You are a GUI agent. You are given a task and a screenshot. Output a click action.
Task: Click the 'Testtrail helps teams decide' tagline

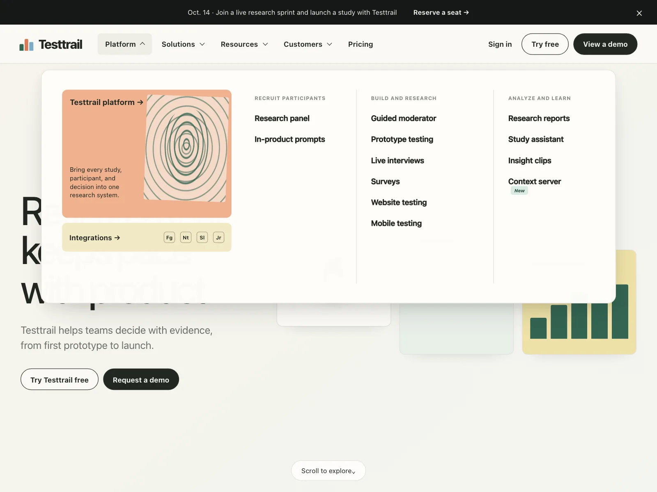[117, 338]
